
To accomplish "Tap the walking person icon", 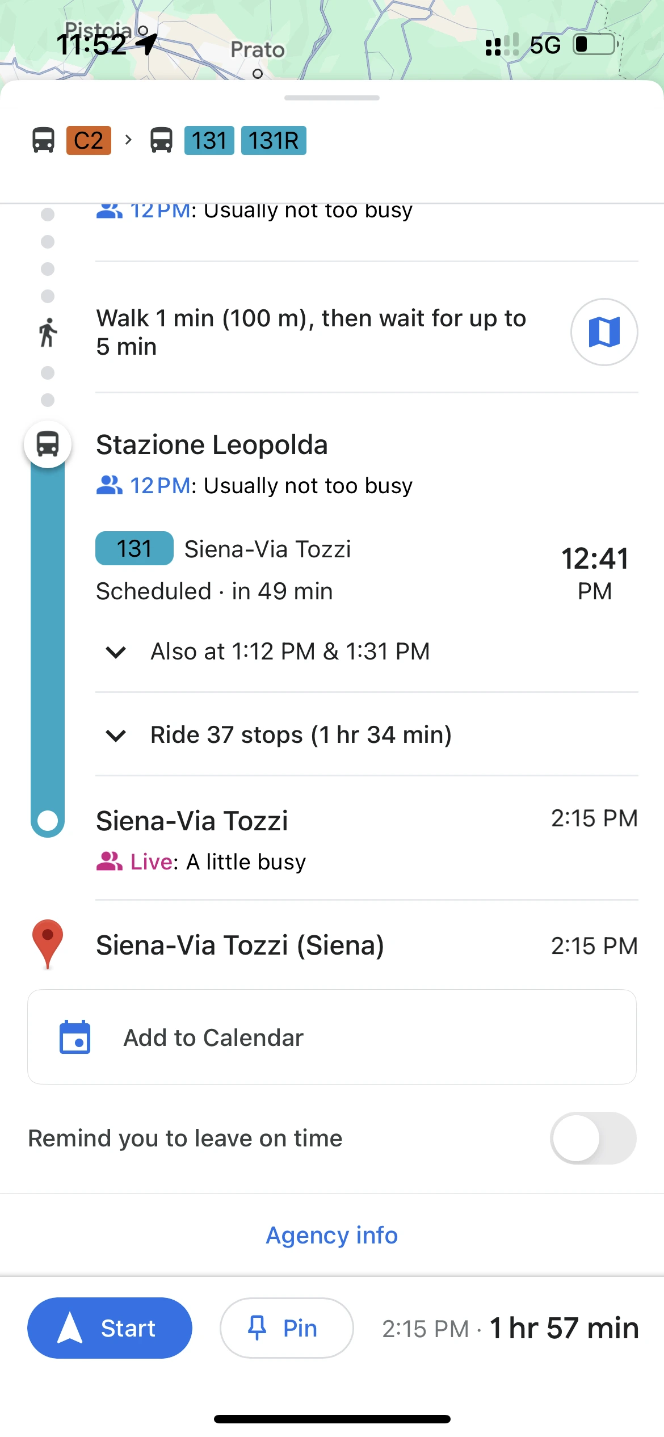I will click(48, 332).
